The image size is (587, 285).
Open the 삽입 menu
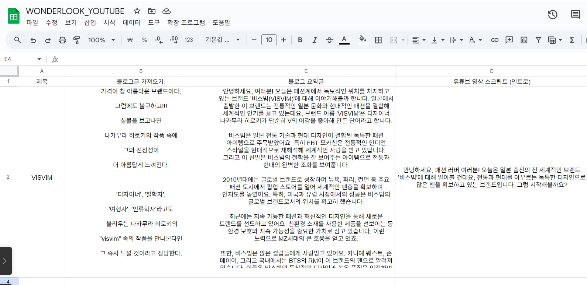90,22
